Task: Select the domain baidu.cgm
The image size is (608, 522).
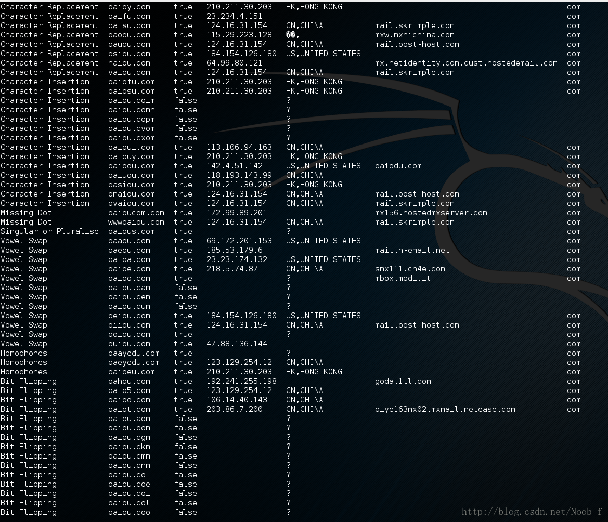Action: pyautogui.click(x=129, y=437)
